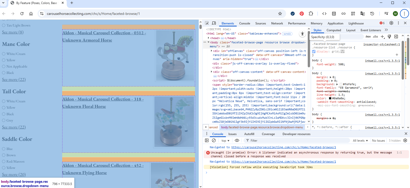Screen dimensions: 410x188
Task: Go to the browser home page
Action: [x=31, y=14]
